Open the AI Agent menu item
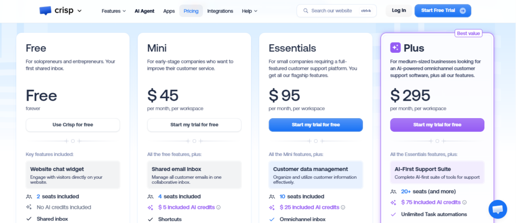The image size is (516, 223). [x=145, y=11]
